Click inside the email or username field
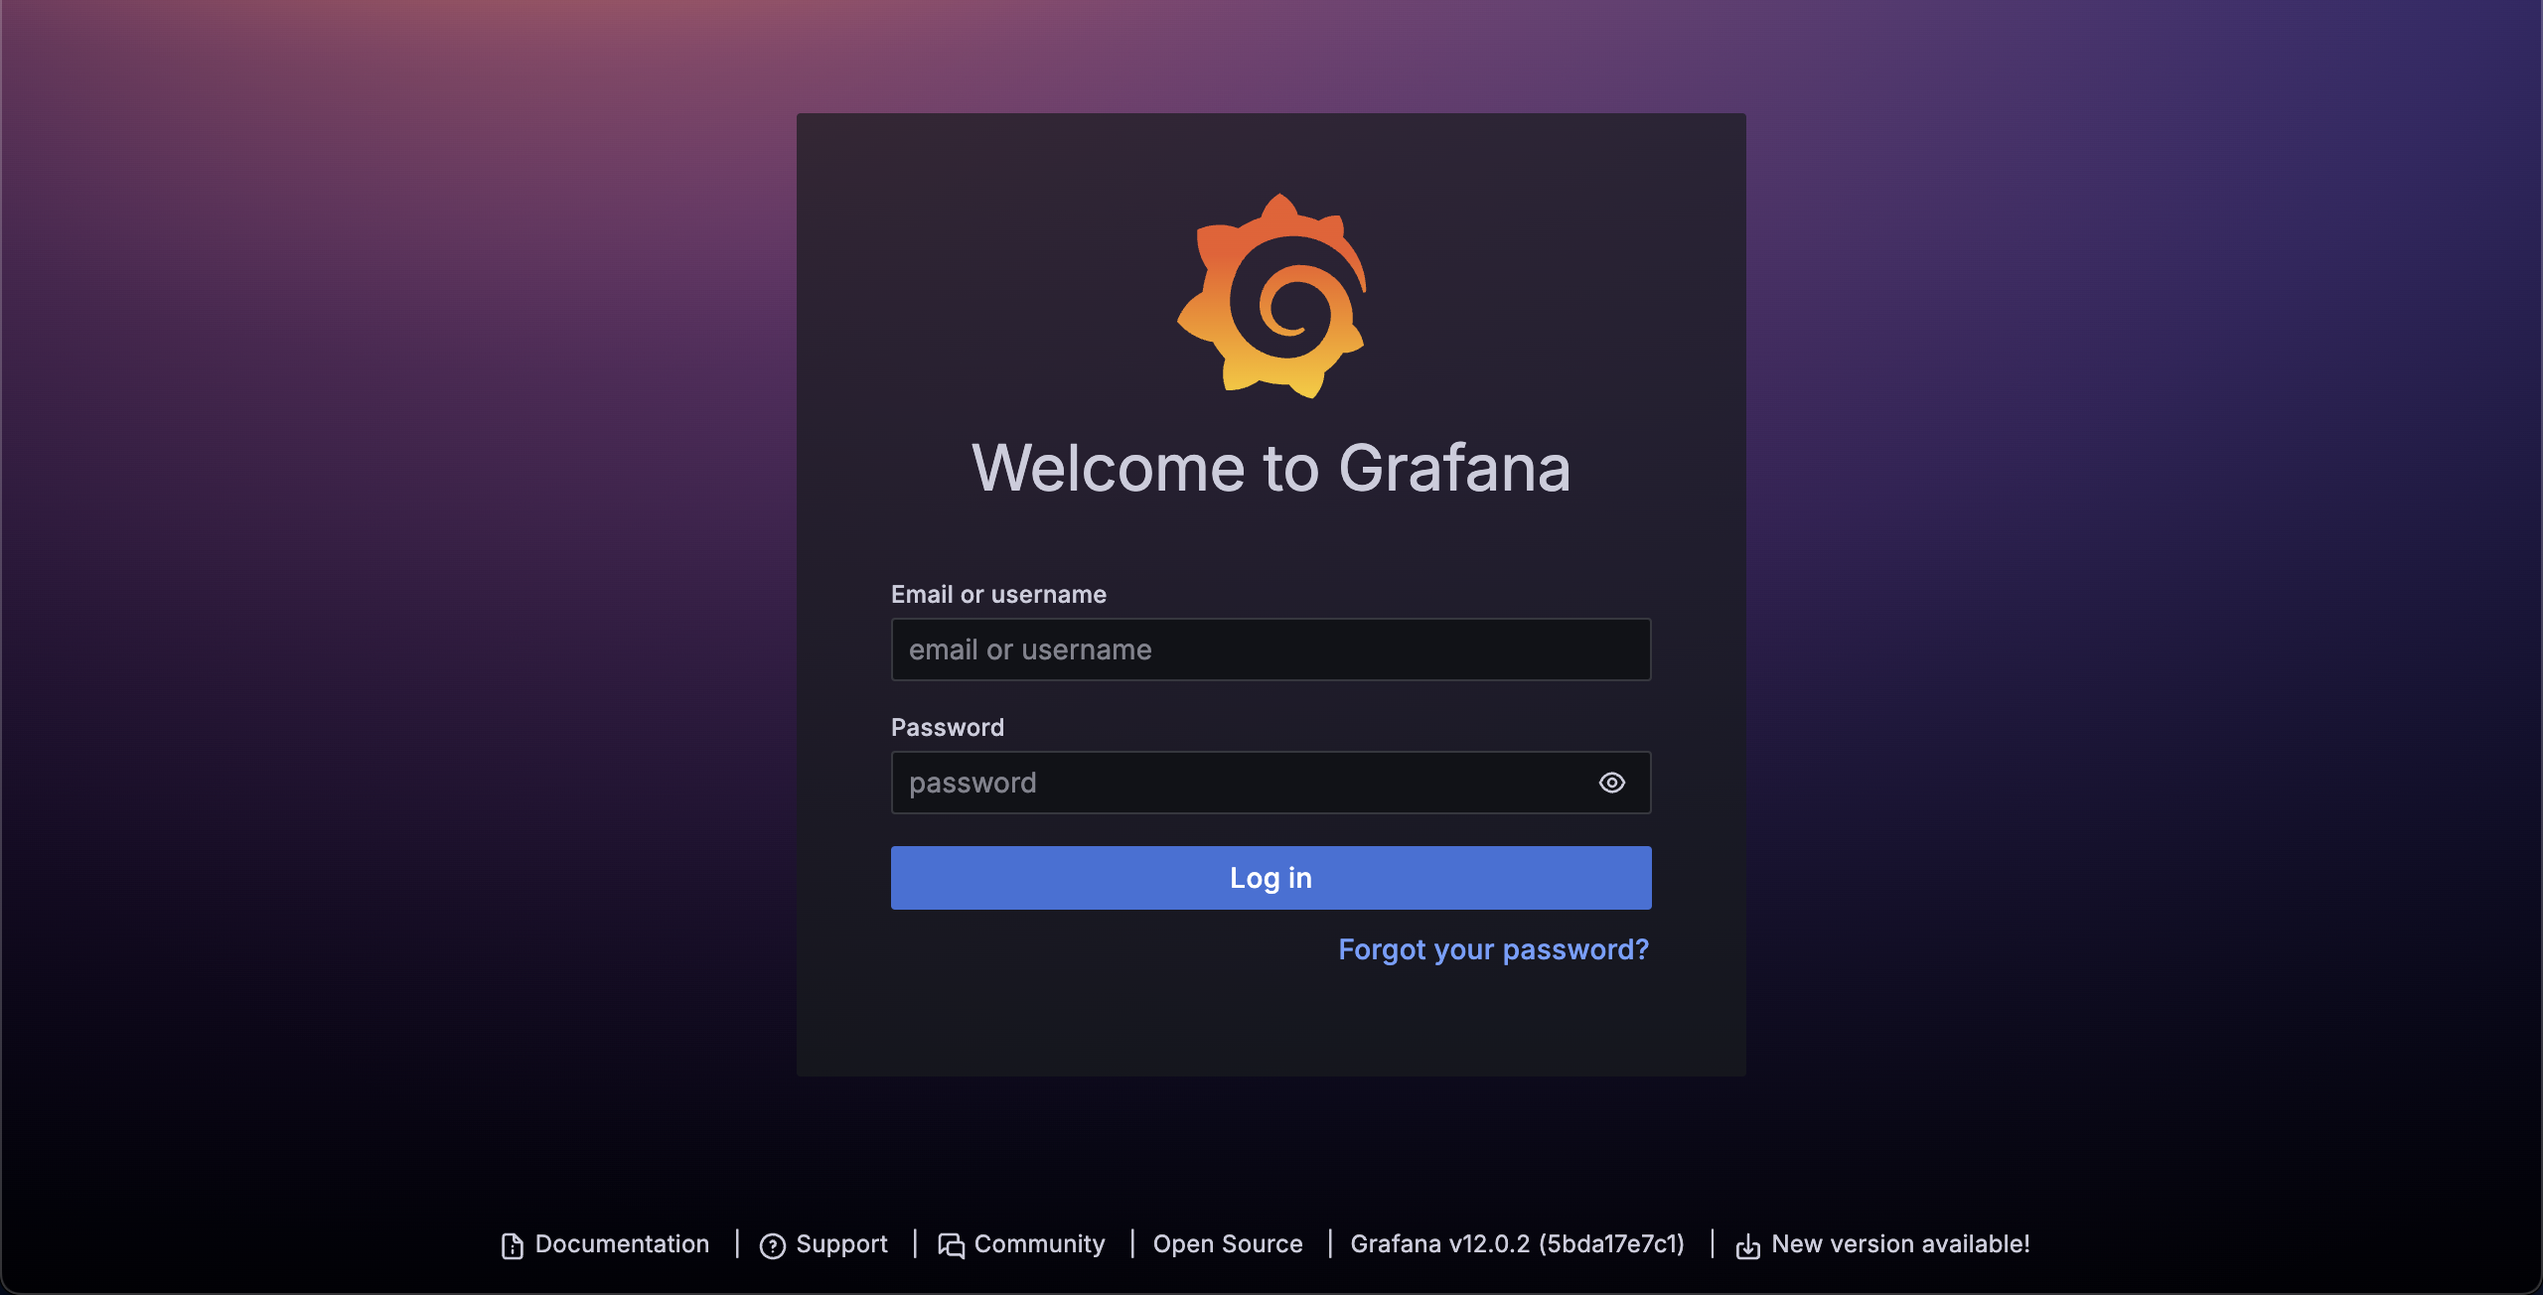The image size is (2543, 1295). coord(1271,649)
